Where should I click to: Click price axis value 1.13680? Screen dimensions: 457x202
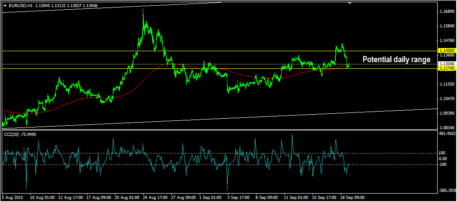tap(447, 55)
